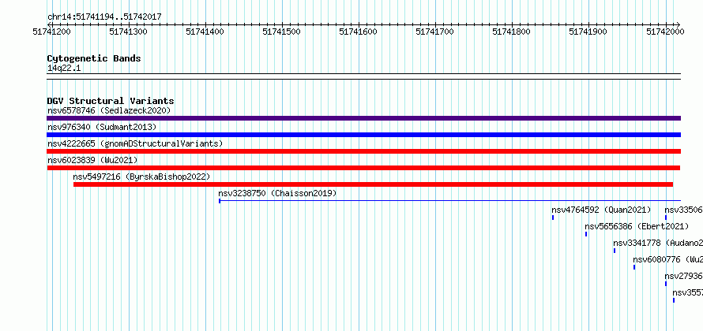Click the truncated nsv27936 label
The image size is (703, 331).
684,276
